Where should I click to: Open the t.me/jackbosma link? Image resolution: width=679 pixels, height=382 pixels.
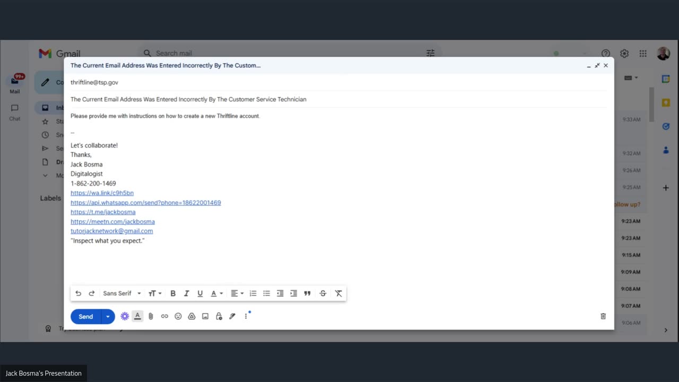click(x=103, y=212)
